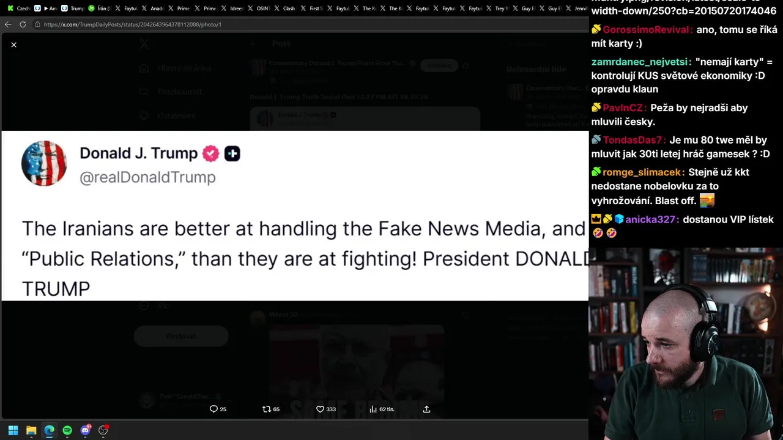Click the Donald J. Trump profile avatar
Image resolution: width=783 pixels, height=440 pixels.
44,163
